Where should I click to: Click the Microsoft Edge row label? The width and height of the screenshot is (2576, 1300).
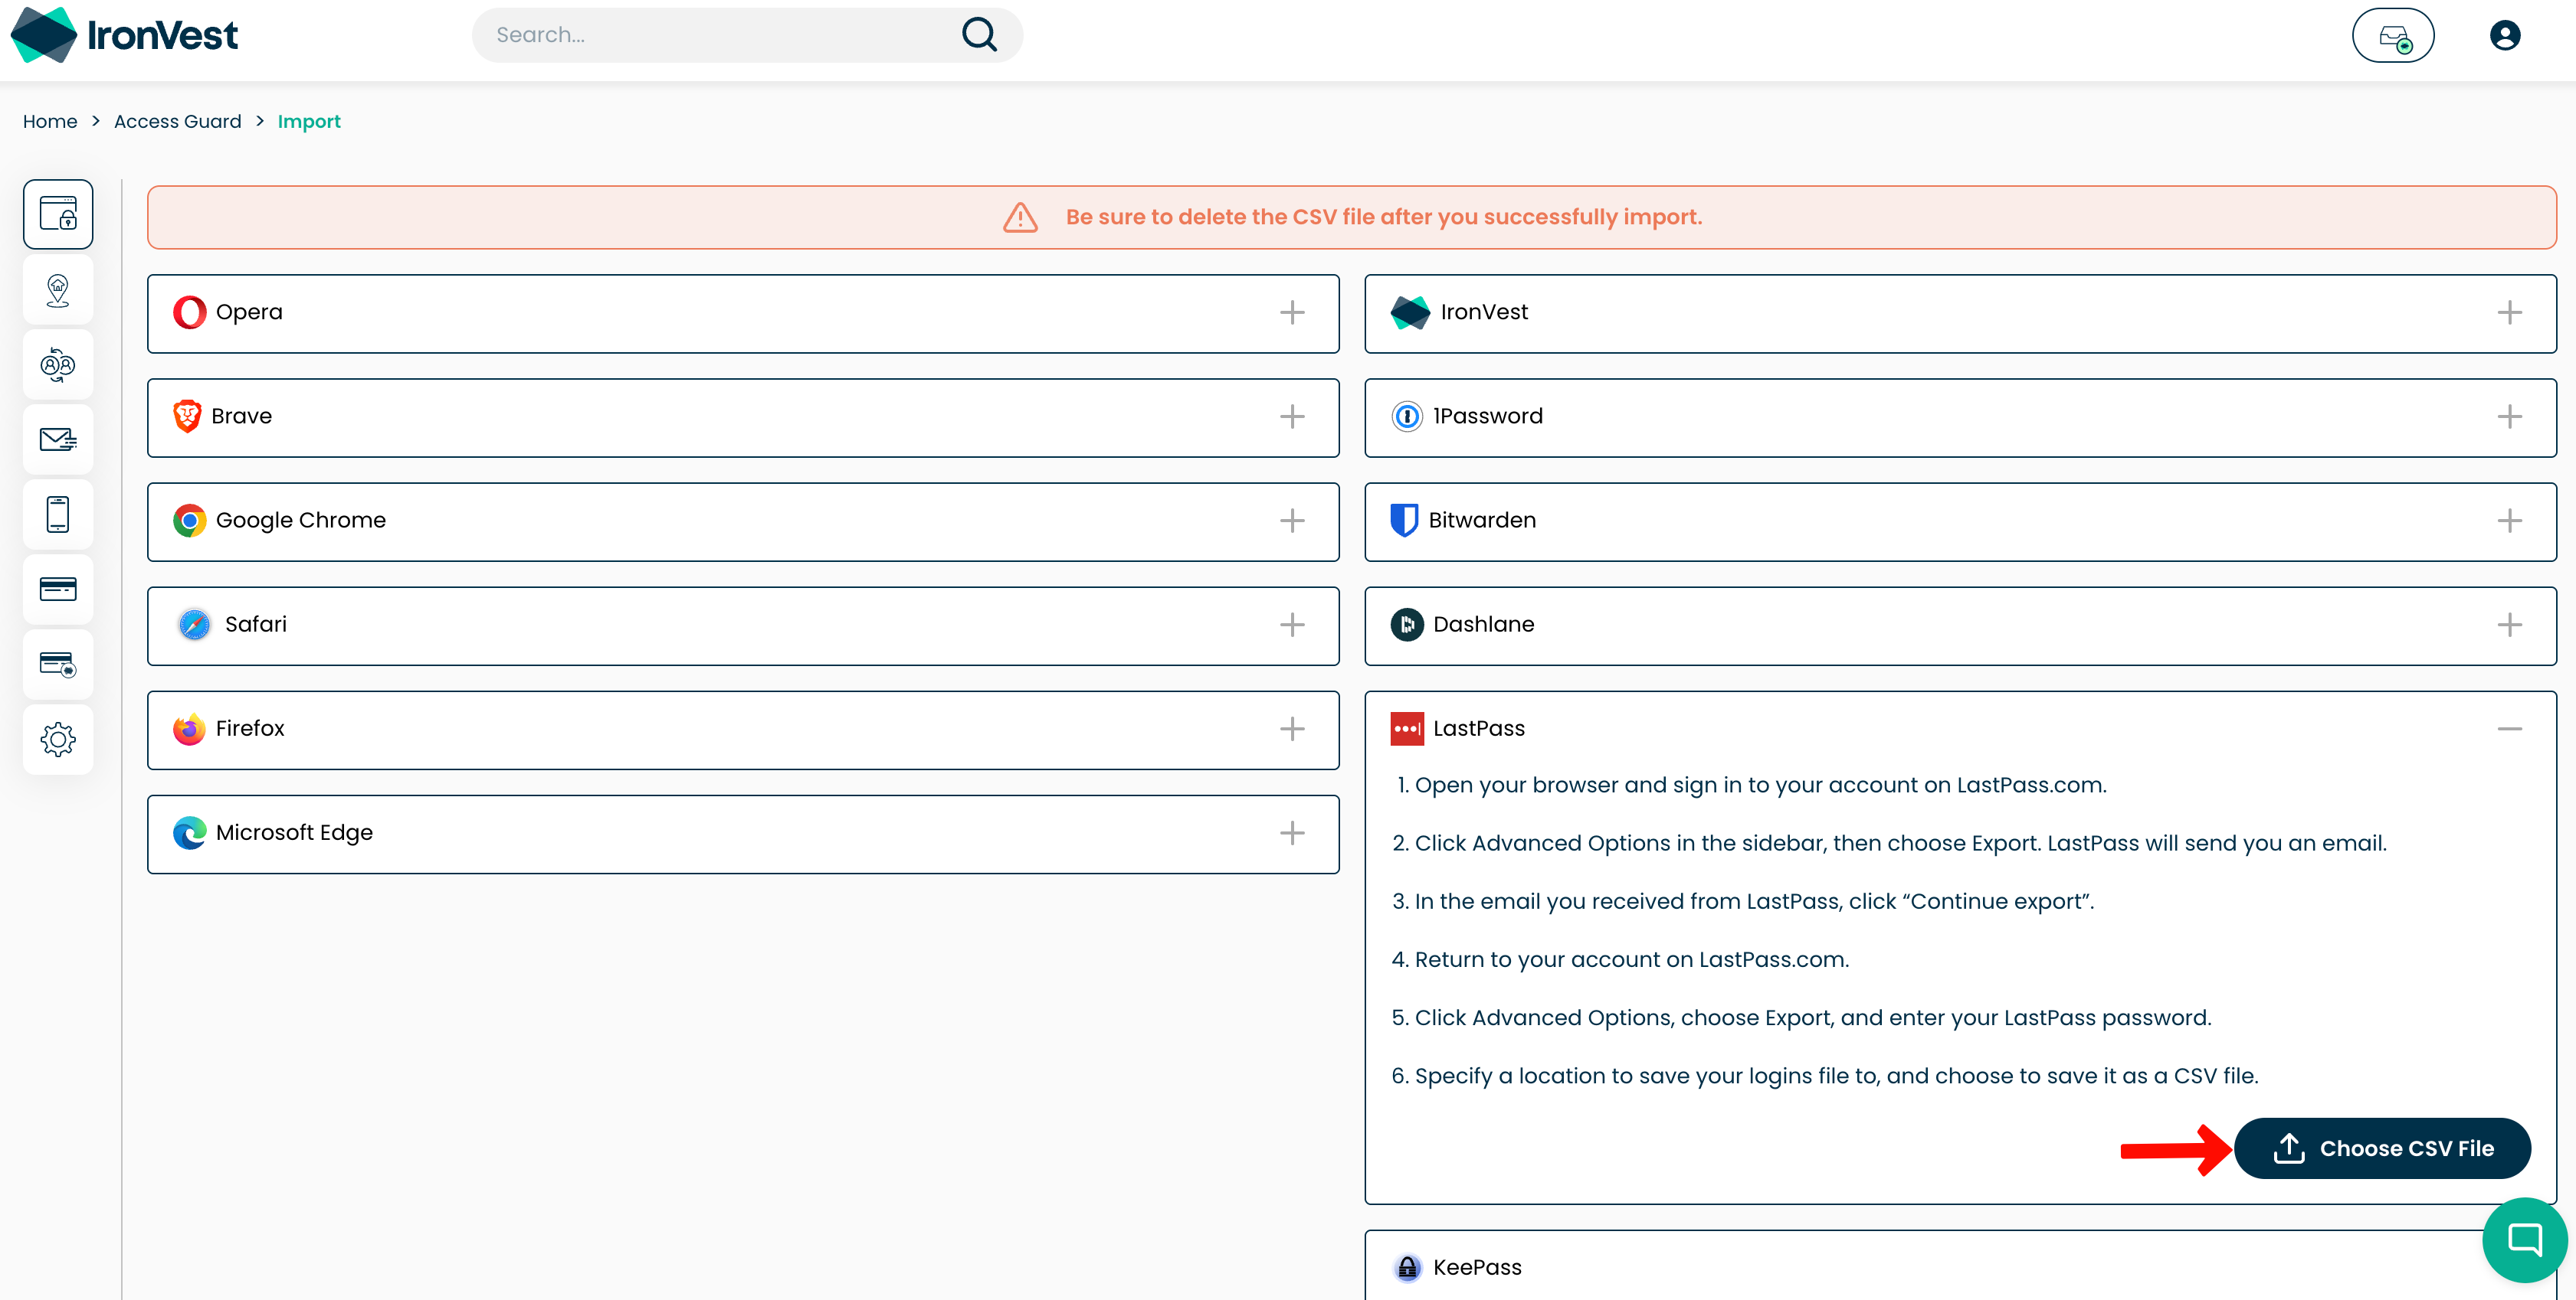(294, 832)
